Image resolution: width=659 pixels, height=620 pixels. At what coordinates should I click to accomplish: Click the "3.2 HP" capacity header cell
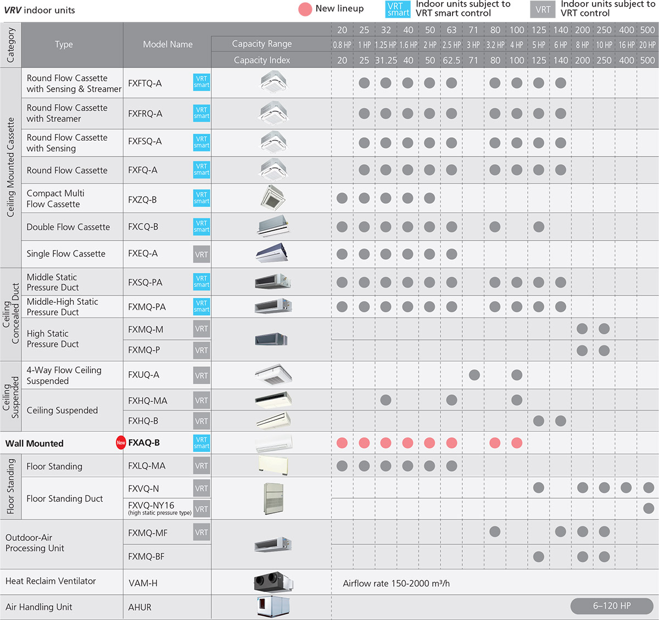point(495,45)
